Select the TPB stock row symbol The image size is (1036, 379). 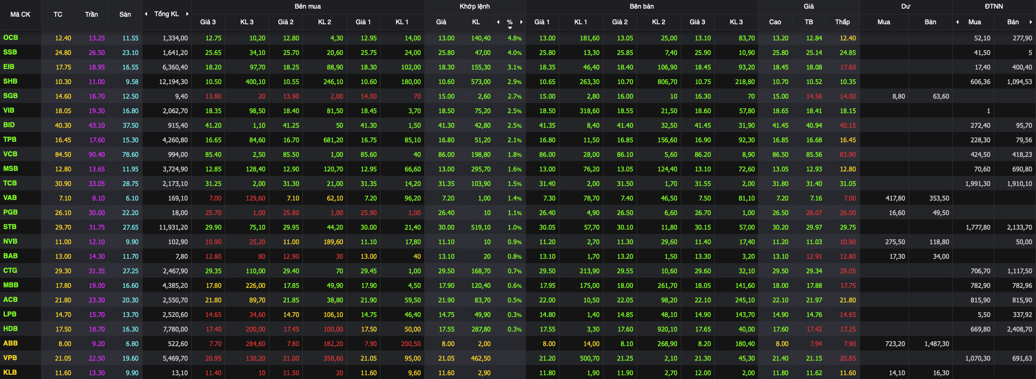[10, 140]
